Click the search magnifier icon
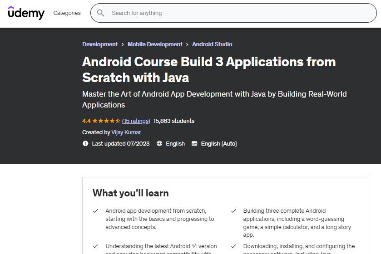Screen dimensions: 381x254 coord(100,13)
